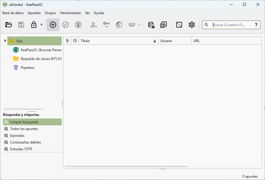Open database reports icon

tap(164, 25)
